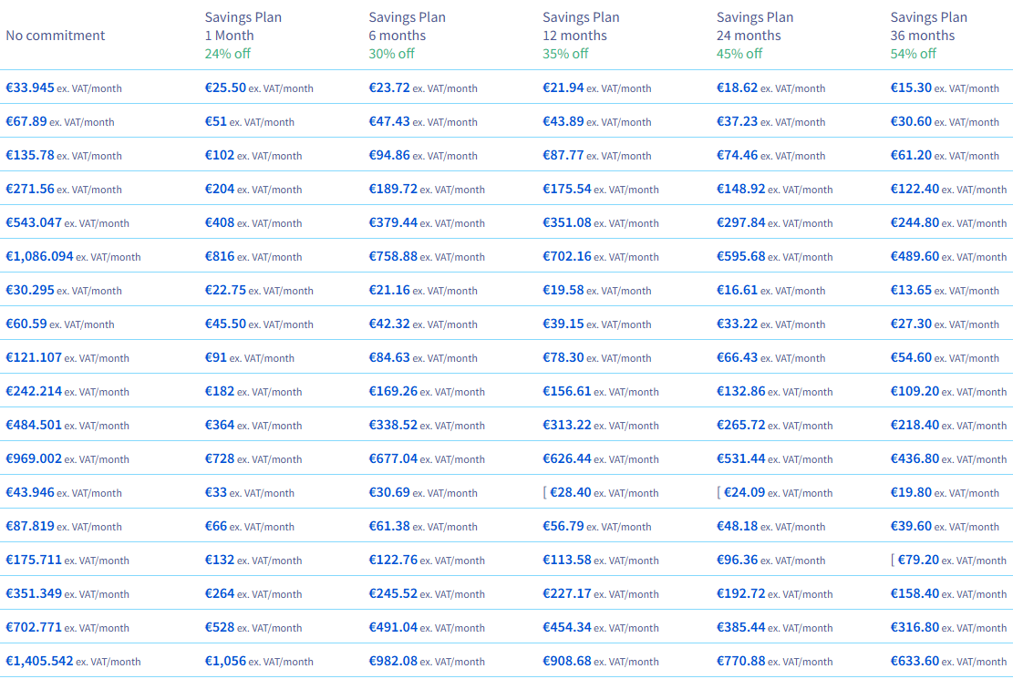
Task: Click the 54% off discount label
Action: [x=913, y=54]
